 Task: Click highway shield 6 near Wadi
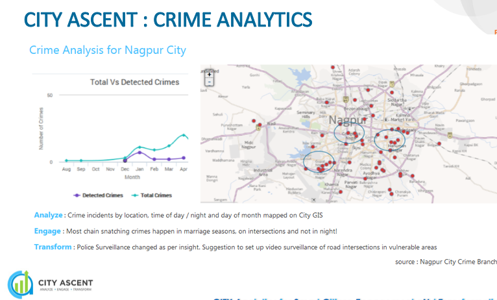258,128
